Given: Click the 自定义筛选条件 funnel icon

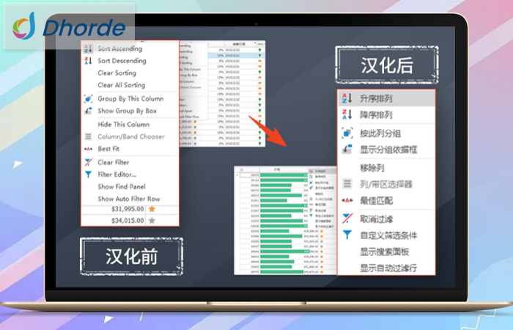Looking at the screenshot, I should coord(347,235).
